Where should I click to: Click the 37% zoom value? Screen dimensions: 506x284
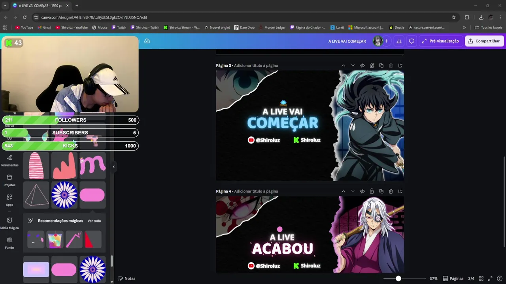(x=433, y=278)
